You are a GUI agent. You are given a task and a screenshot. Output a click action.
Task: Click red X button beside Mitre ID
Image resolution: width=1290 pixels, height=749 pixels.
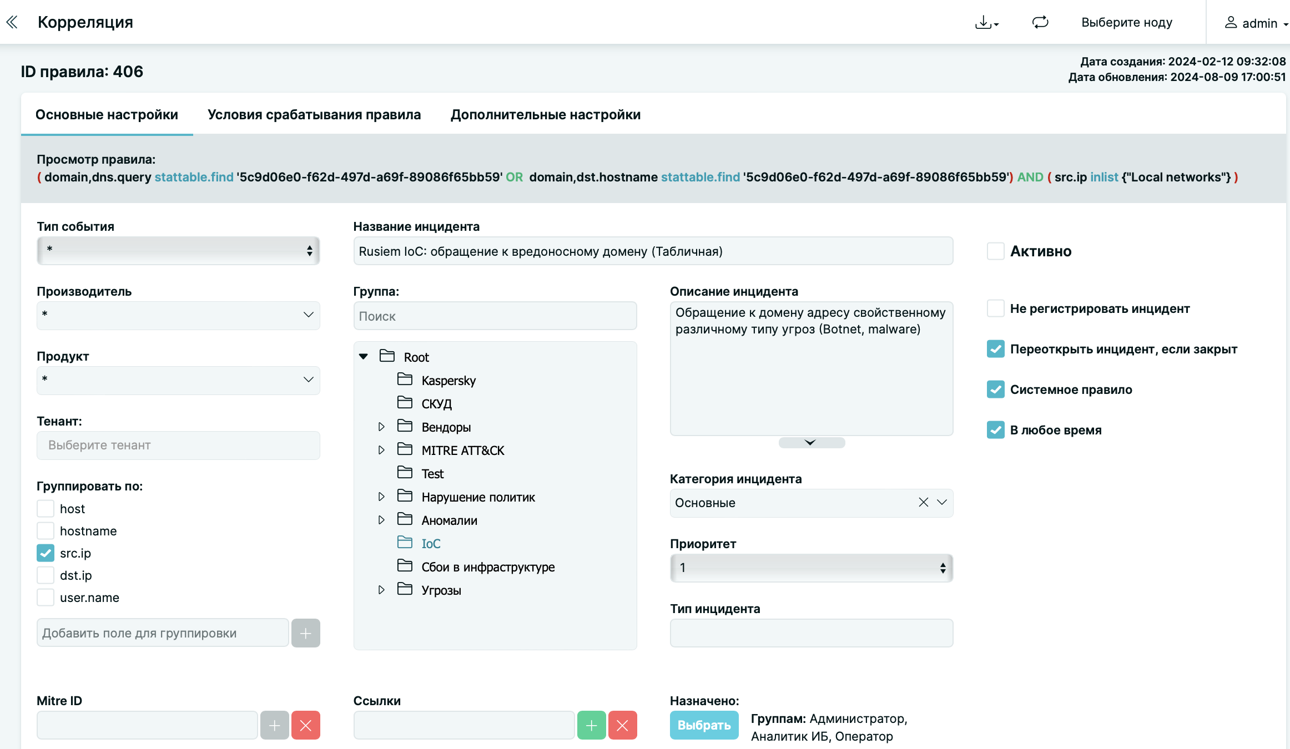coord(305,725)
